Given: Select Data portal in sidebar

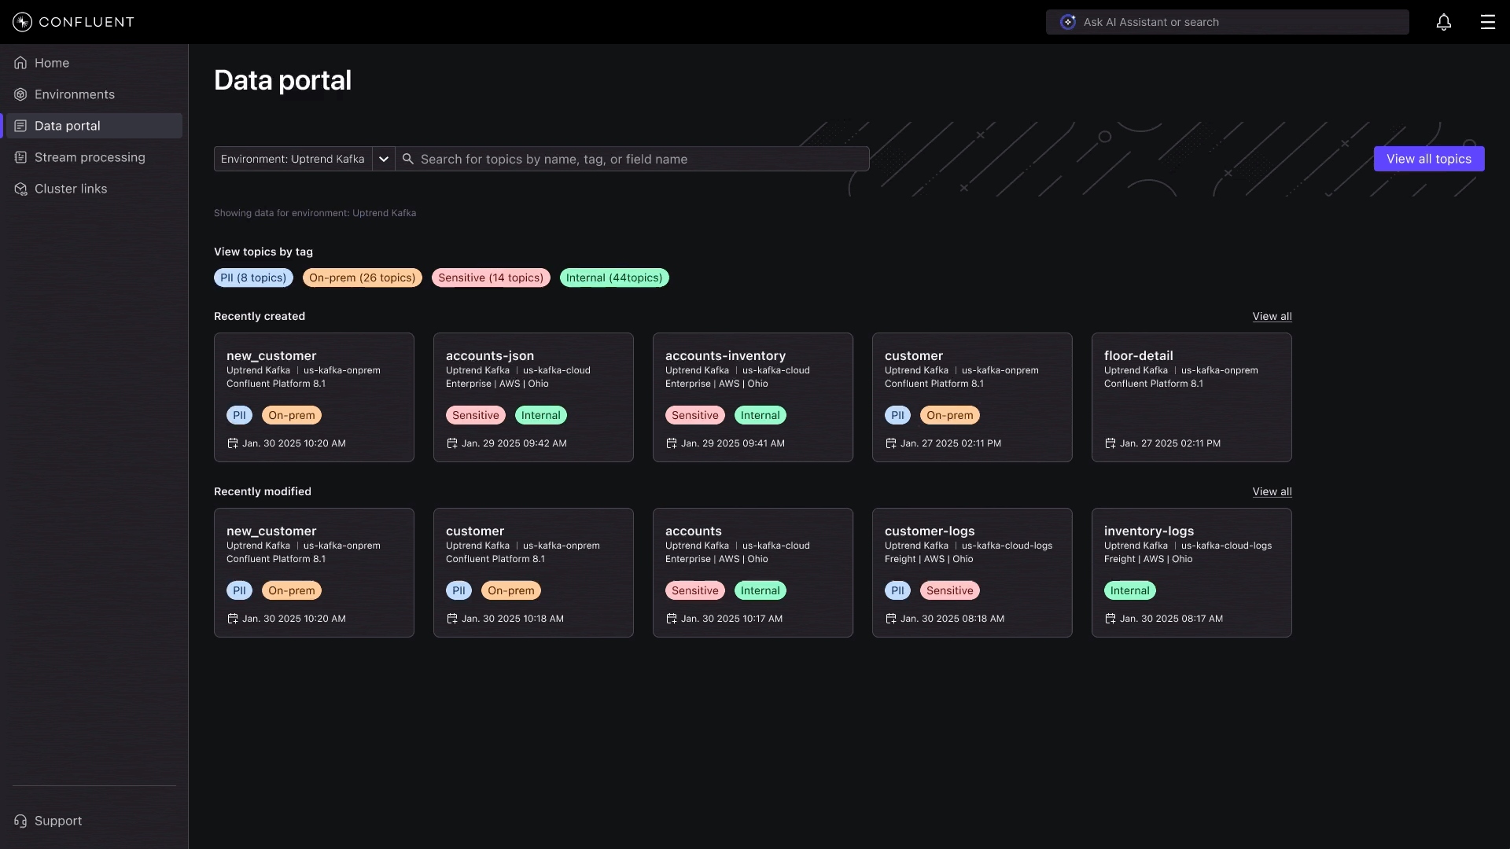Looking at the screenshot, I should 68,126.
